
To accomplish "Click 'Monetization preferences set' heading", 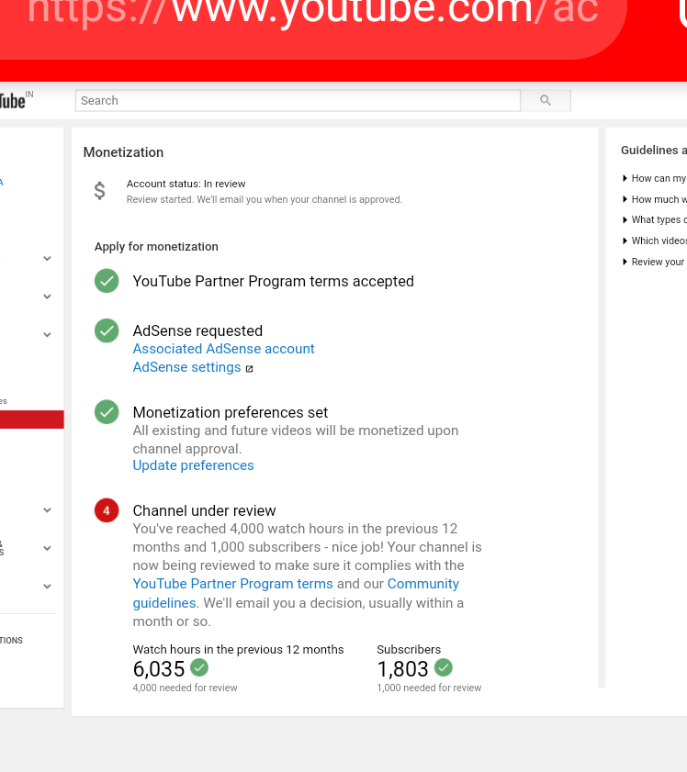I will tap(231, 412).
